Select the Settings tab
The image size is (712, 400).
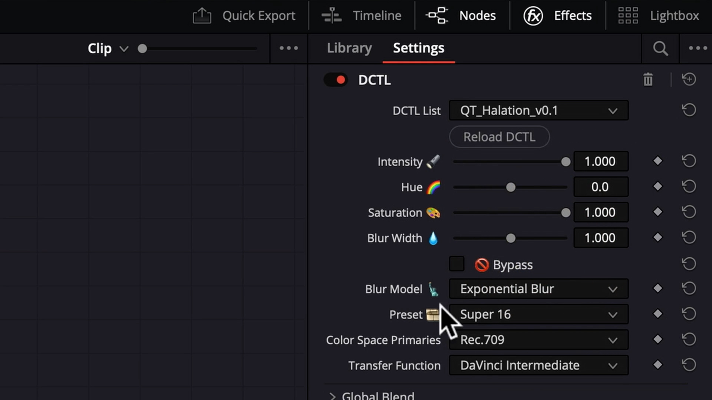point(418,48)
